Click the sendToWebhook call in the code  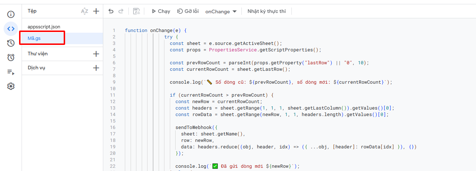pyautogui.click(x=192, y=128)
